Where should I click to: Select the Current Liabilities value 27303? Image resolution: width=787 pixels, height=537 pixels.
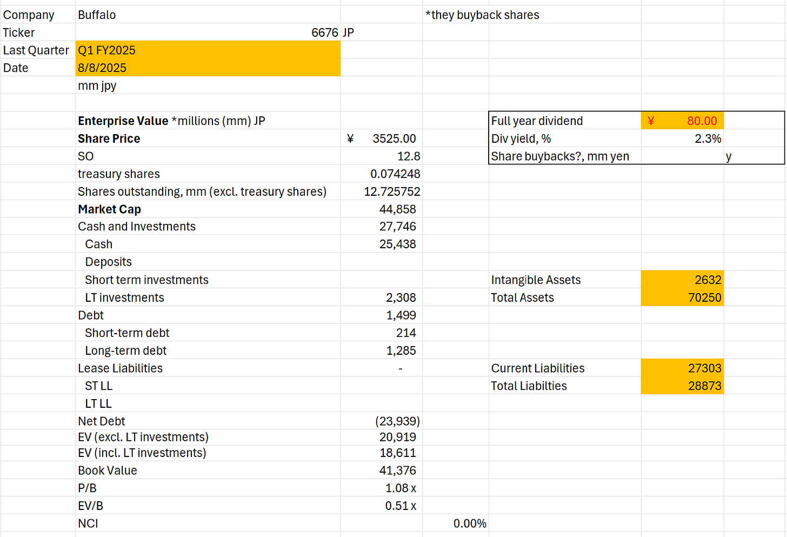705,368
